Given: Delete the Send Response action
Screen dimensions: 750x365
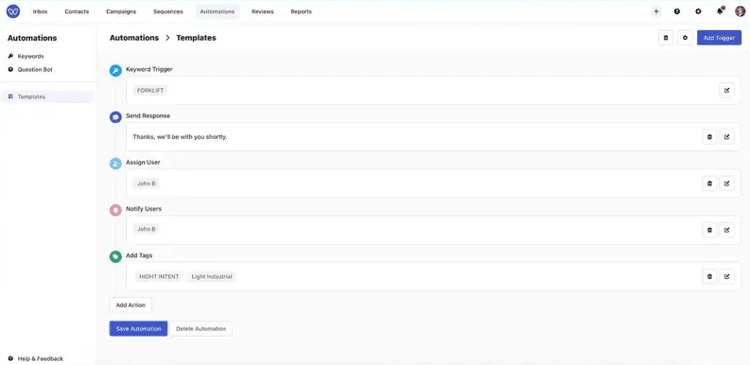Looking at the screenshot, I should pos(709,137).
